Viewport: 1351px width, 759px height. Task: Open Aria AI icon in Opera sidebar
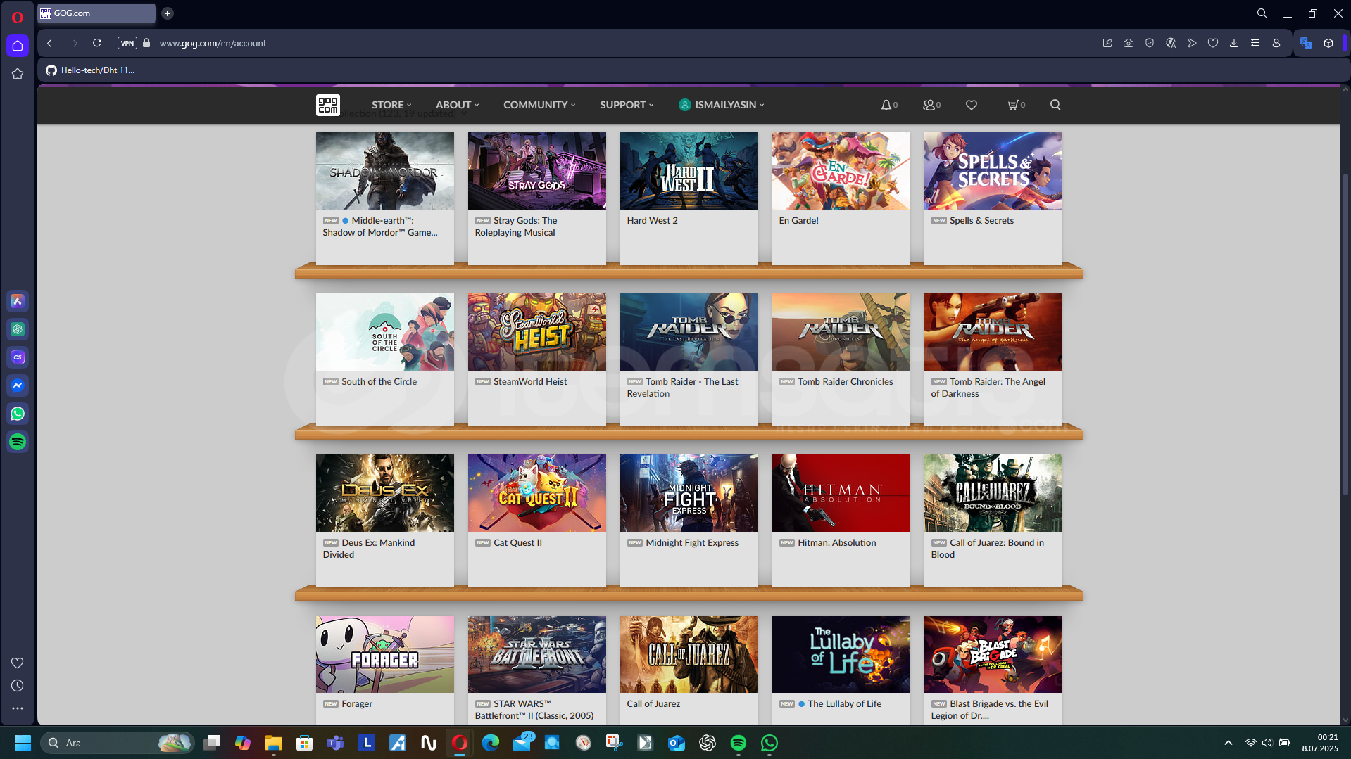(x=18, y=301)
